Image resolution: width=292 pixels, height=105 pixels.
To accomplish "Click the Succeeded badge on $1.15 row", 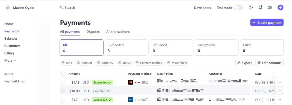I will (x=102, y=82).
